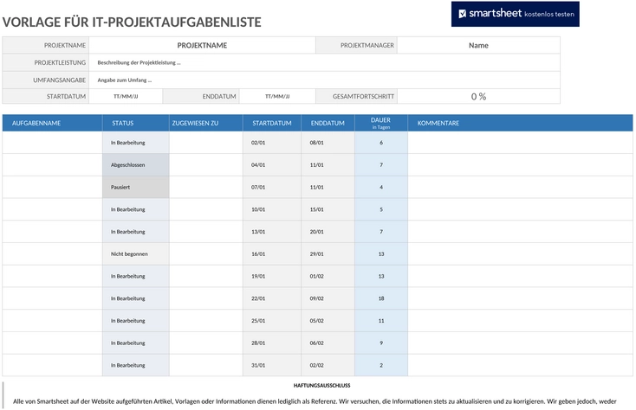The height and width of the screenshot is (410, 636).
Task: Click Angabe zum Umfang field
Action: [x=324, y=80]
